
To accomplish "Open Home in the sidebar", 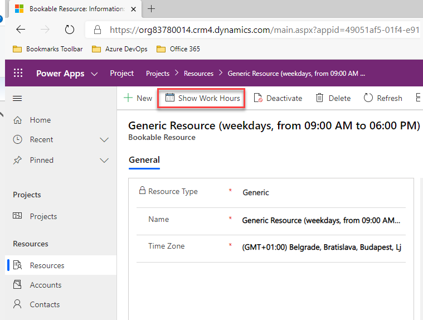I will (40, 120).
